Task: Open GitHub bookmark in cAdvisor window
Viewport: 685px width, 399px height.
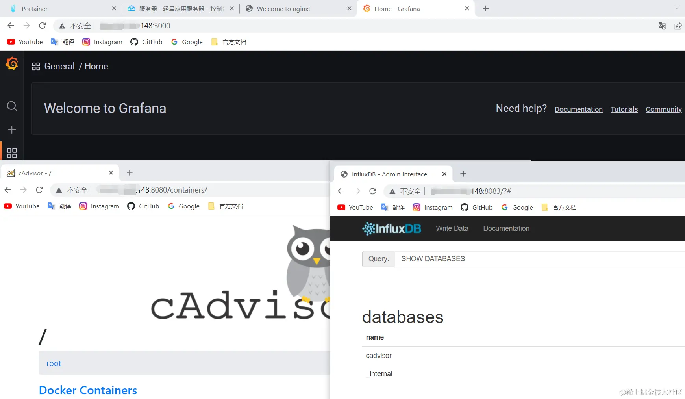Action: (x=143, y=206)
